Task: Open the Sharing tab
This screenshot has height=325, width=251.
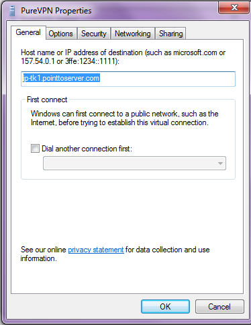Action: (x=170, y=34)
